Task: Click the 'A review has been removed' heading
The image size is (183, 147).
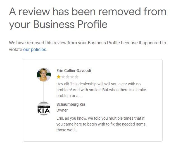Action: coord(87,18)
